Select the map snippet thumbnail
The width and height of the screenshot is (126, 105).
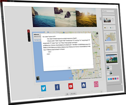[110, 37]
